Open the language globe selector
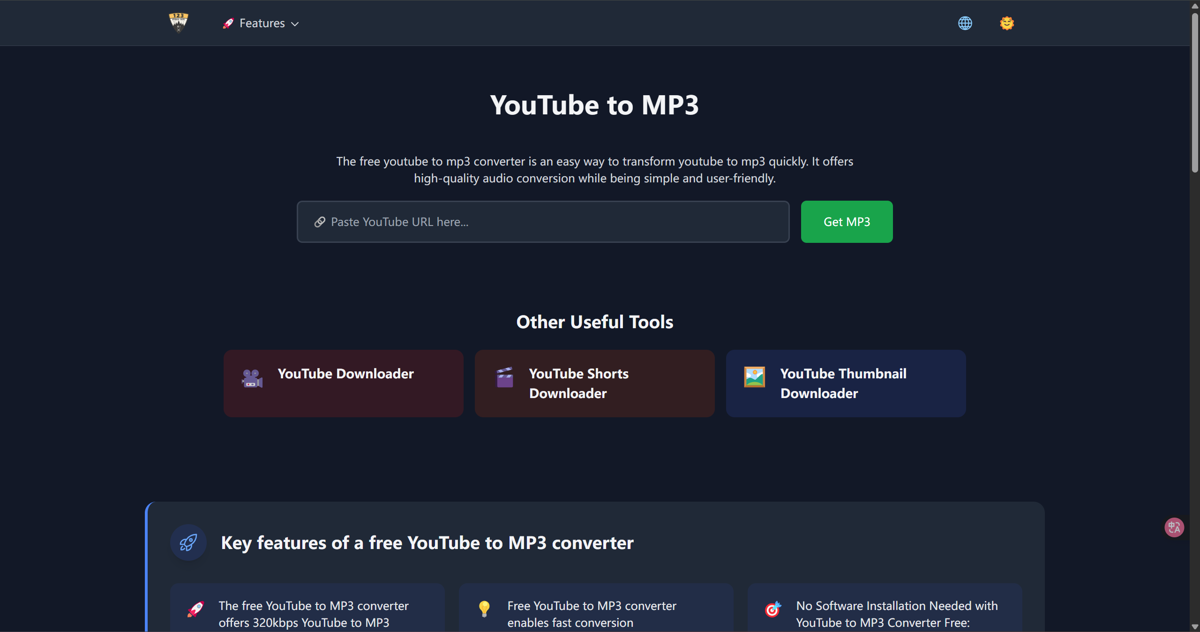This screenshot has height=632, width=1200. pyautogui.click(x=965, y=23)
